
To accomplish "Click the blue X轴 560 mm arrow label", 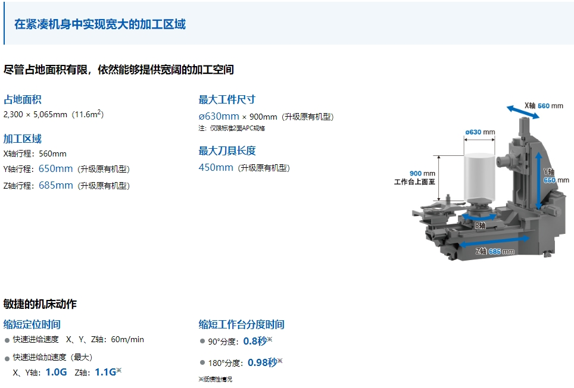I will (x=543, y=106).
